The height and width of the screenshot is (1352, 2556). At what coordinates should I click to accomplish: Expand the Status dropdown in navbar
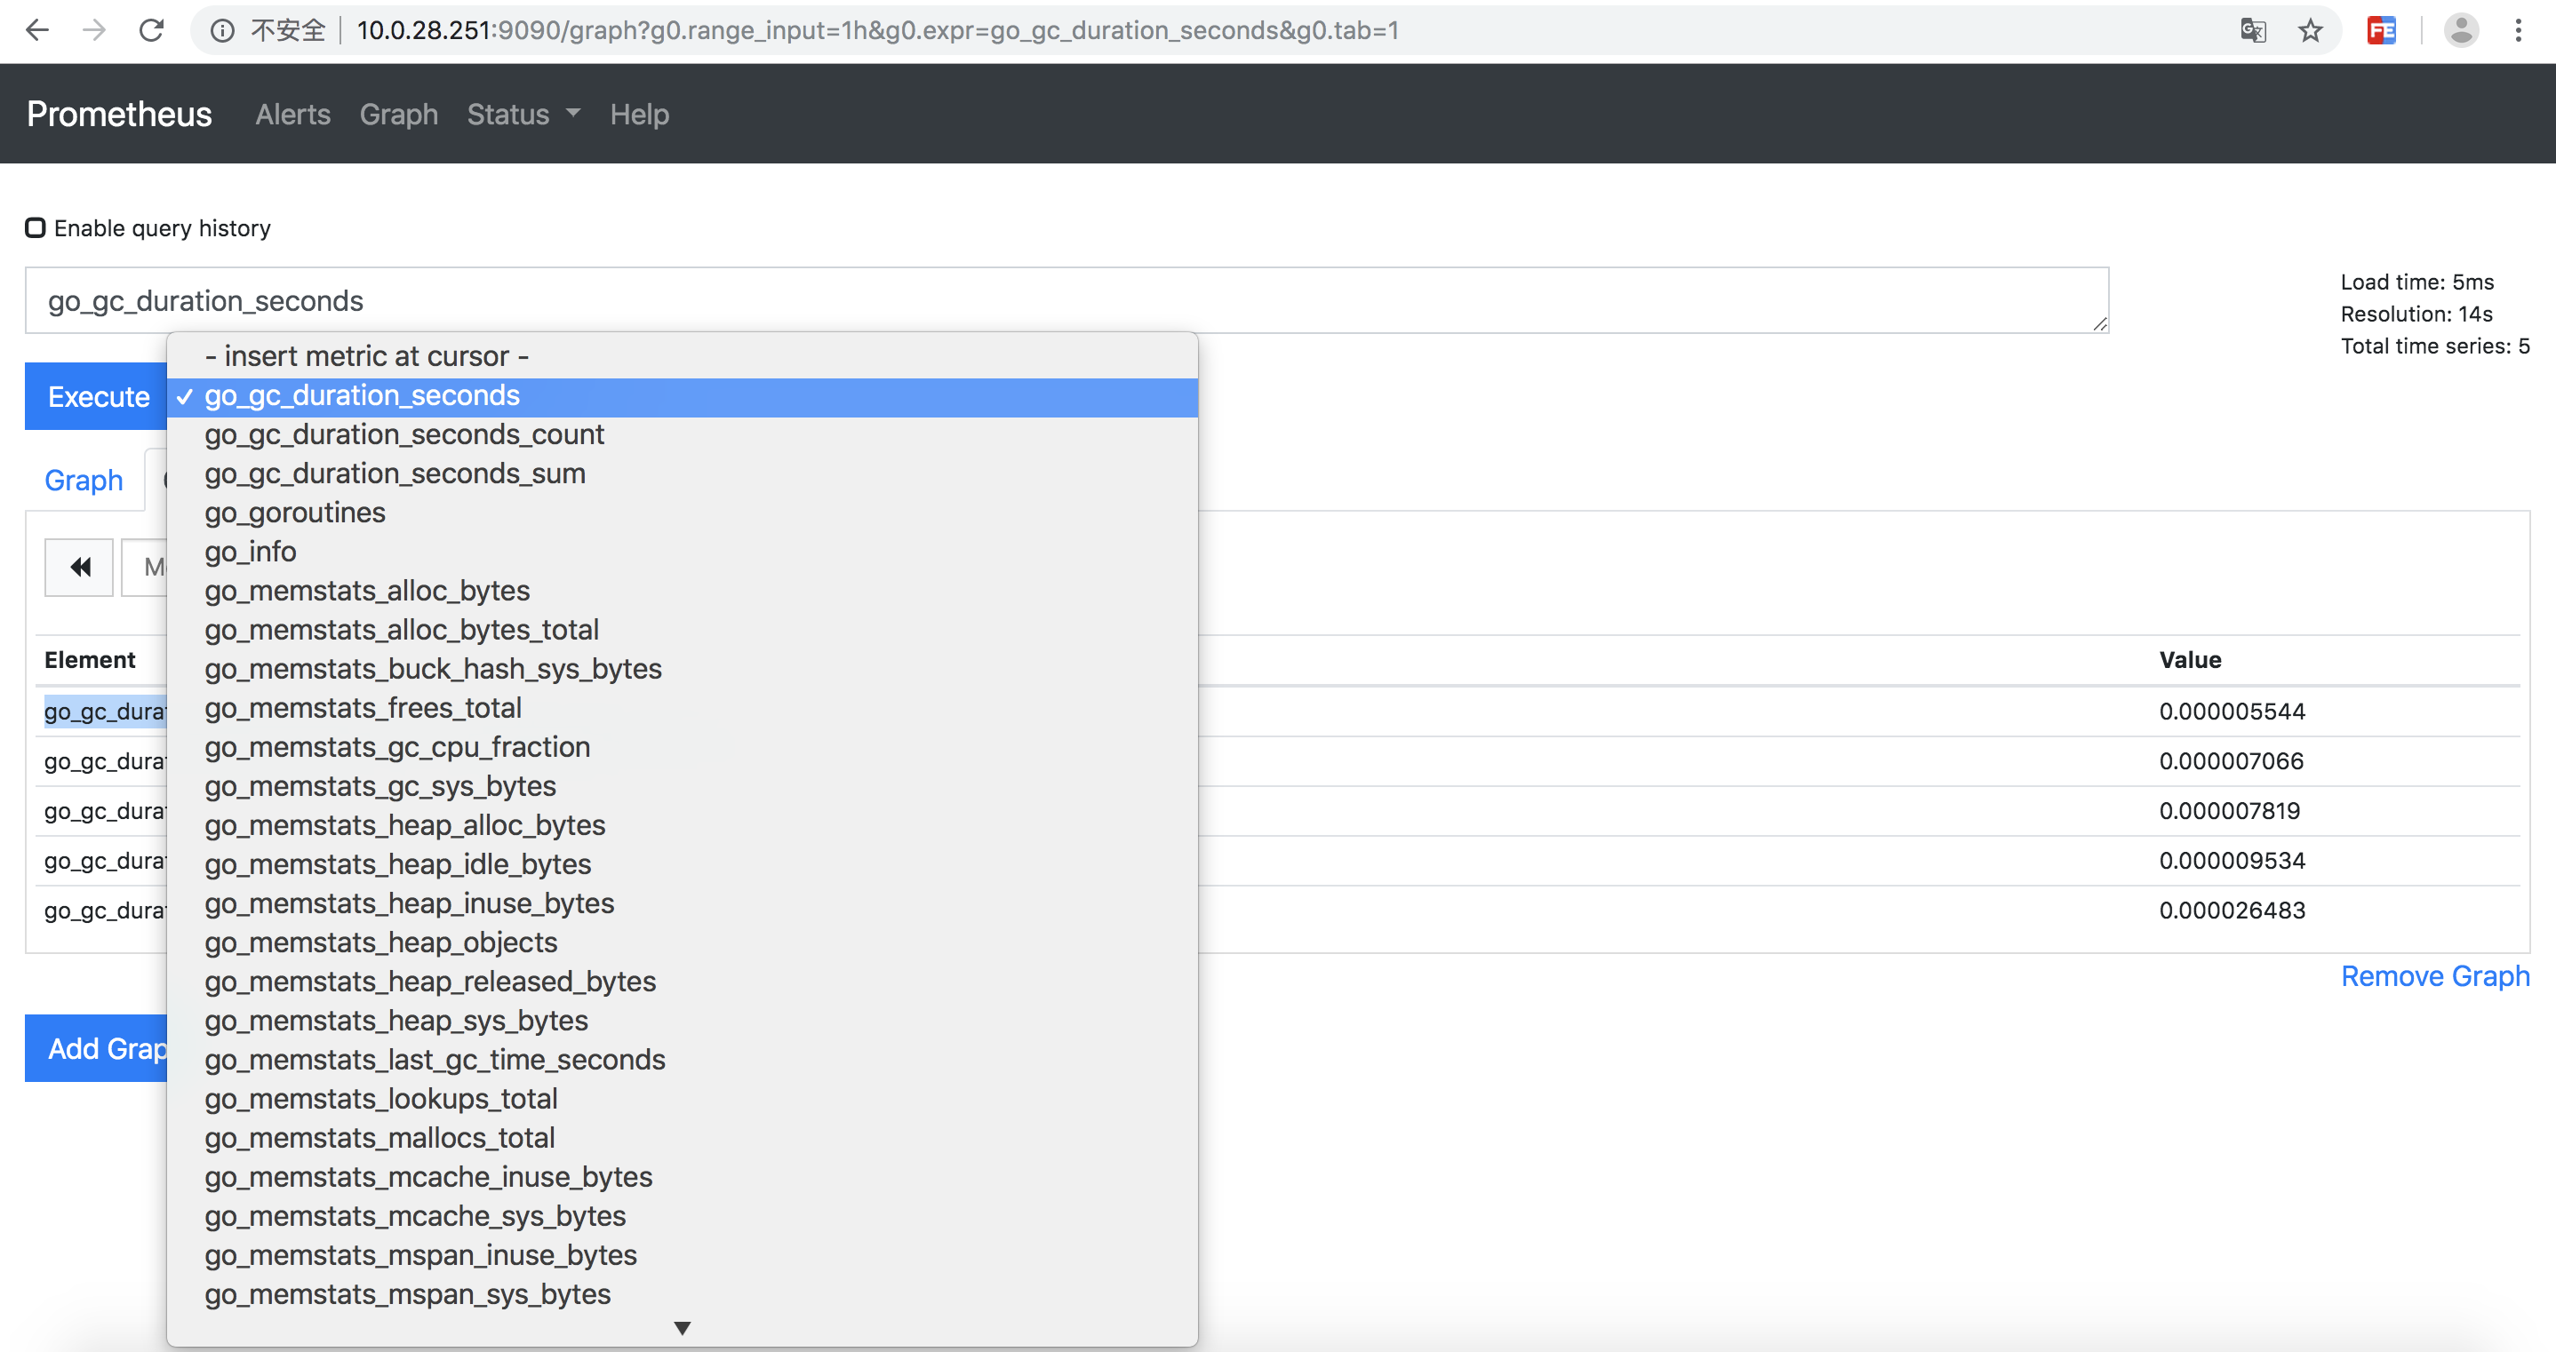click(x=523, y=114)
